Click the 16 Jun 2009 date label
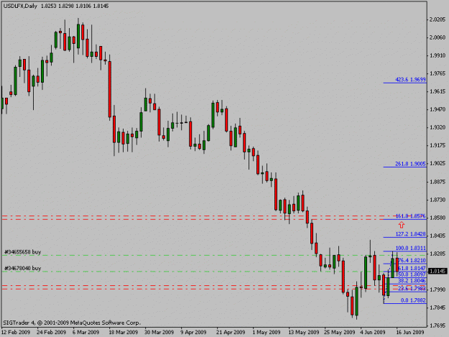This screenshot has height=337, width=449. [410, 332]
